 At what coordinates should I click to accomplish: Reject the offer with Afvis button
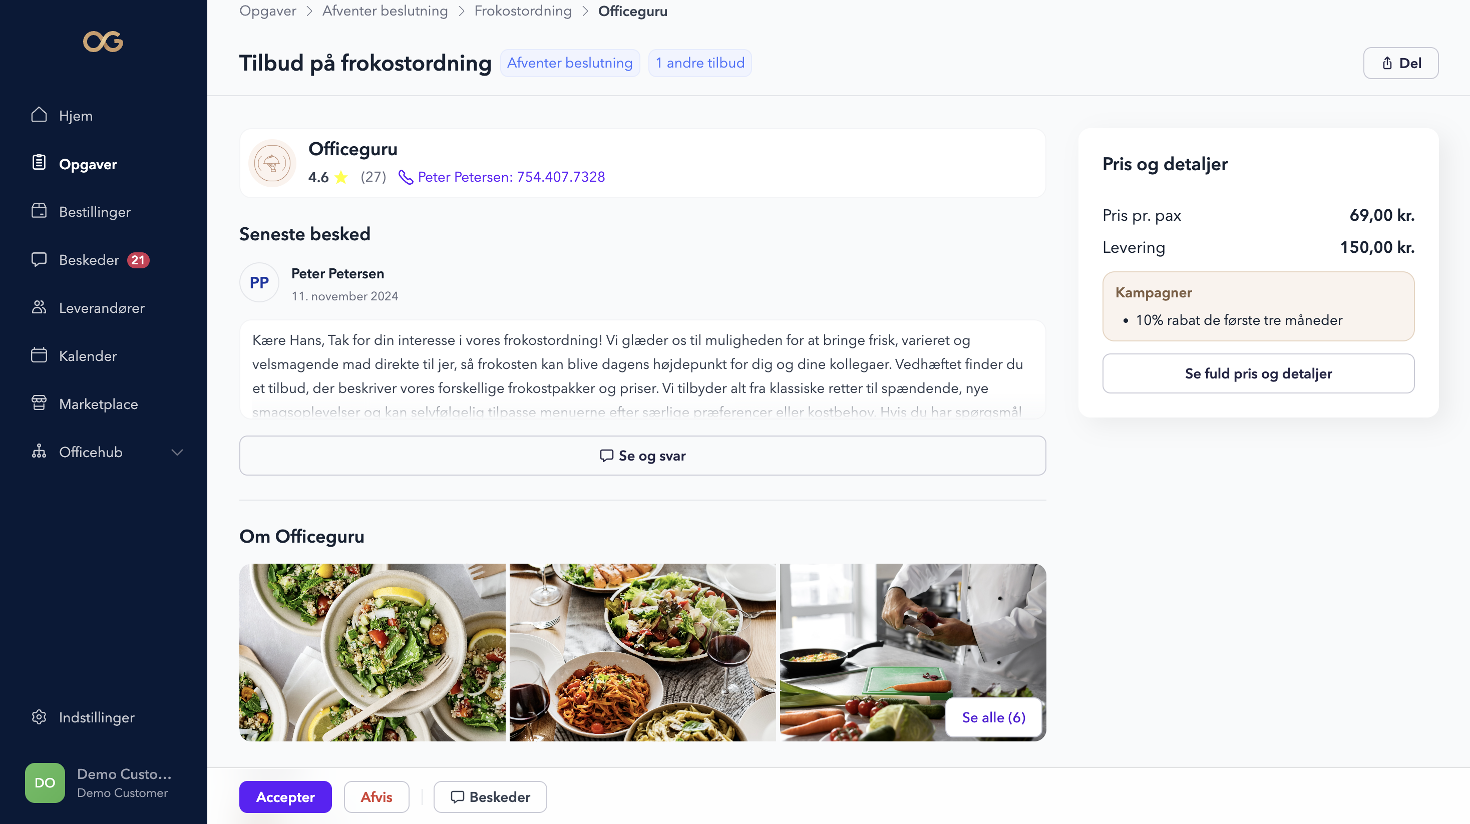click(x=376, y=796)
